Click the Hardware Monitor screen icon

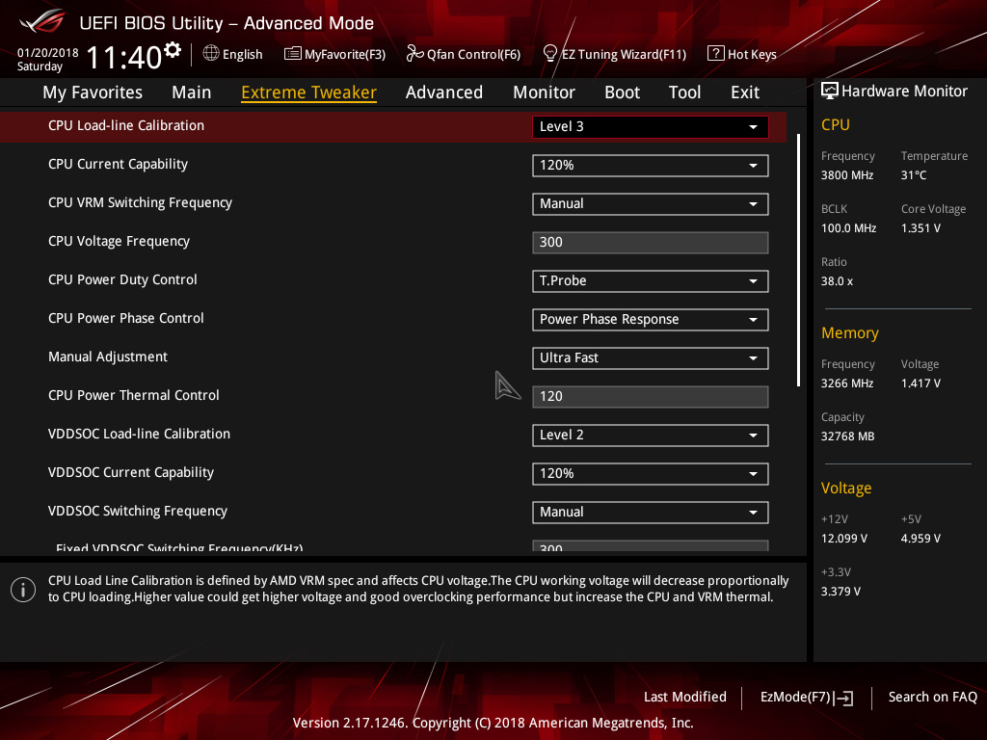coord(830,92)
